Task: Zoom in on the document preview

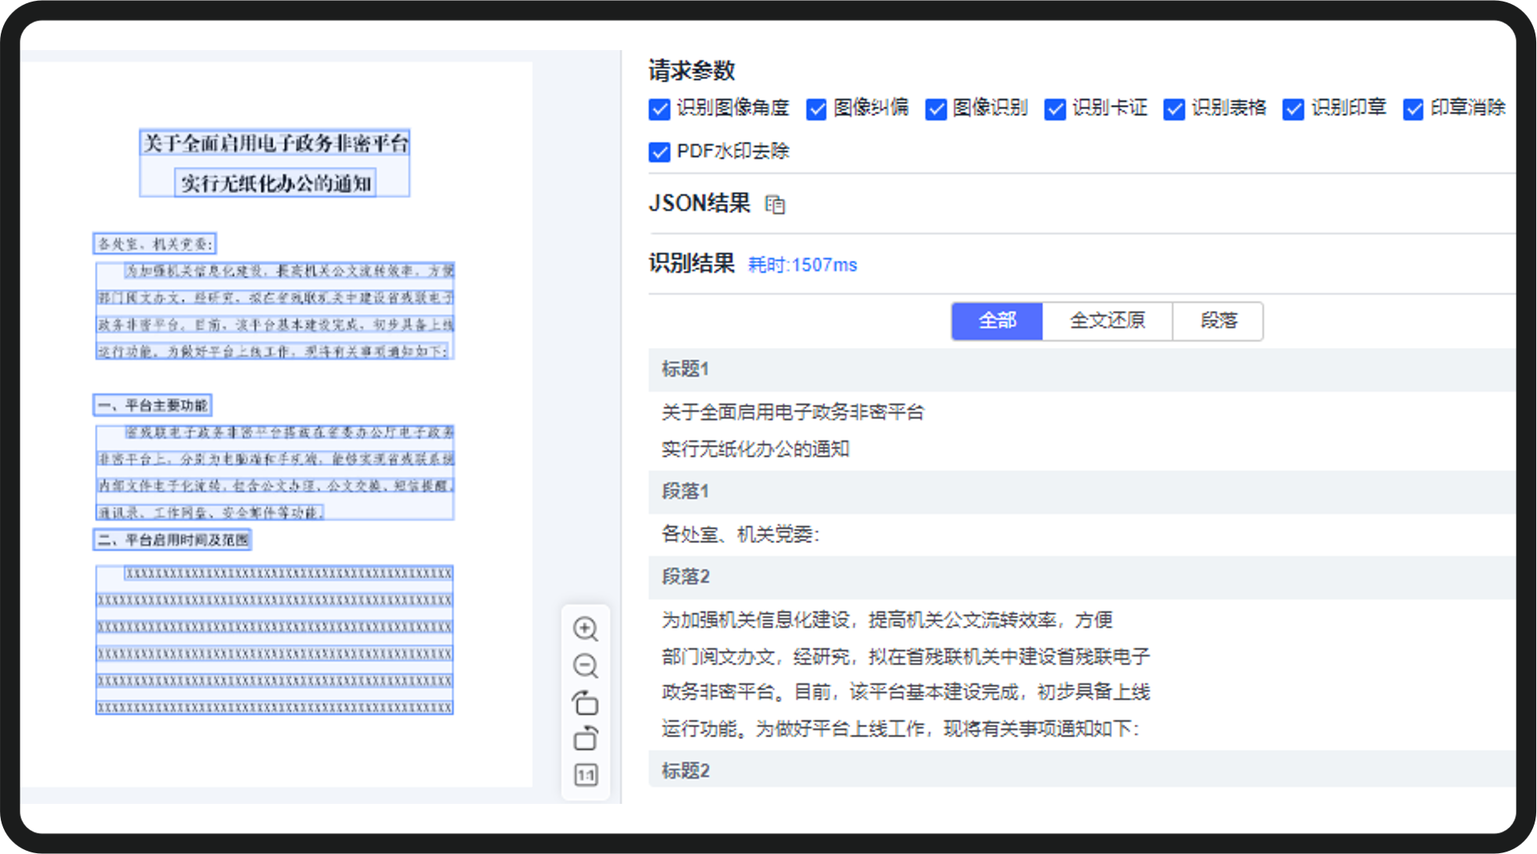Action: pos(585,628)
